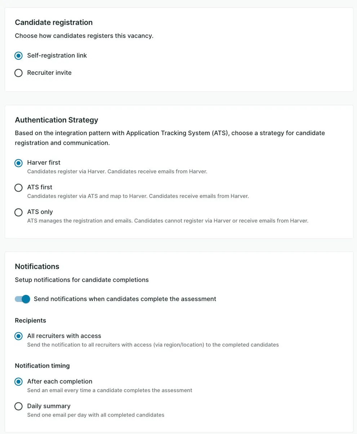Click the Authentication Strategy heading
This screenshot has height=434, width=357.
tap(57, 120)
